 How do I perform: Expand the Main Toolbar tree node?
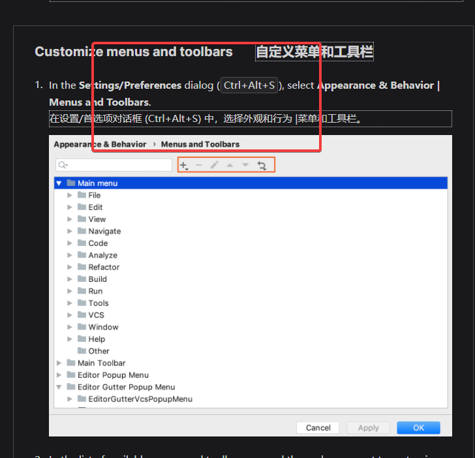pyautogui.click(x=59, y=363)
